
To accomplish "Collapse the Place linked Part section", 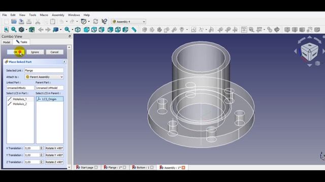I will pyautogui.click(x=64, y=62).
